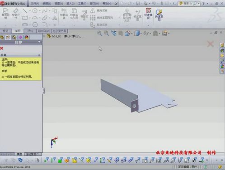This screenshot has width=225, height=170.
Task: Click the Smart Dimension tool
Action: 16,14
